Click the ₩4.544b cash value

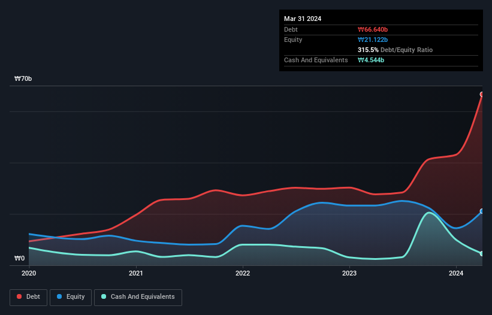(x=371, y=60)
